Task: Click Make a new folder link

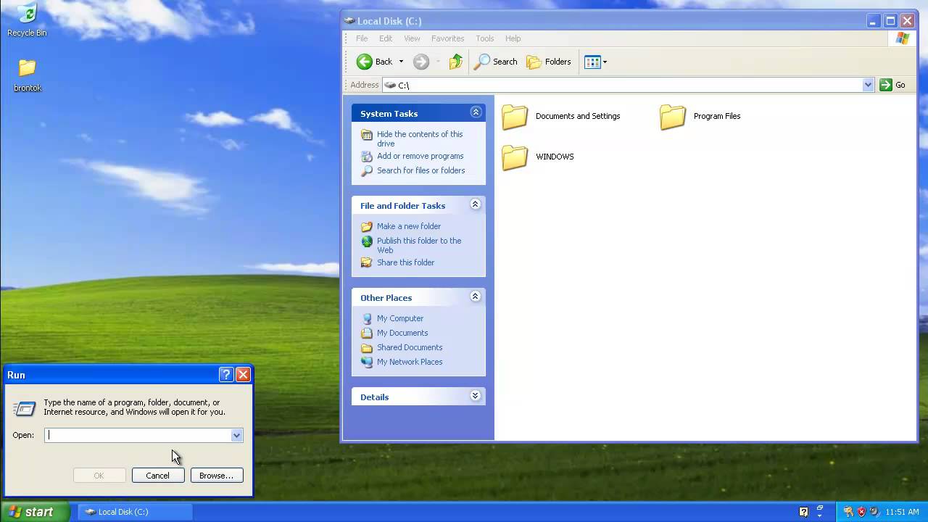Action: [408, 226]
